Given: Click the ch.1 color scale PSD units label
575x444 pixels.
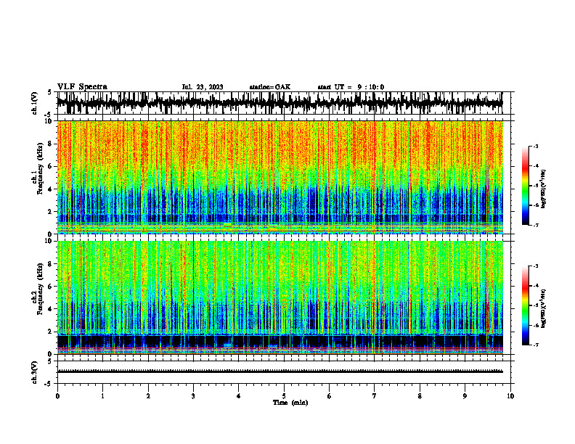Looking at the screenshot, I should (x=544, y=189).
